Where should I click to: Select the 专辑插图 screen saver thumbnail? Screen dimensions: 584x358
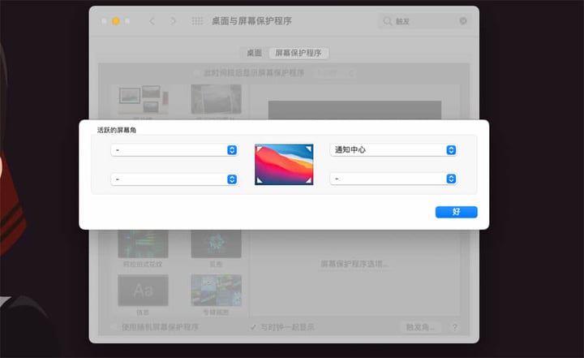click(x=216, y=289)
